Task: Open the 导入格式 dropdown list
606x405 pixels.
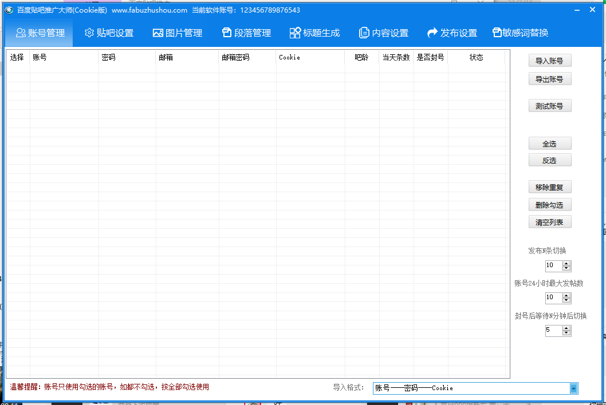Action: (x=573, y=388)
